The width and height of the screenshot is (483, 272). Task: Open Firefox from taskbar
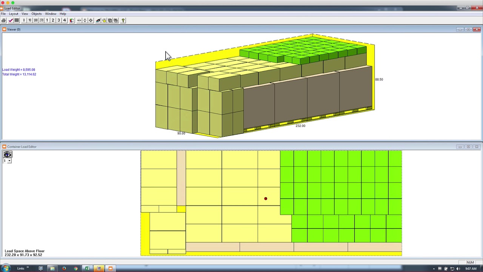click(64, 269)
